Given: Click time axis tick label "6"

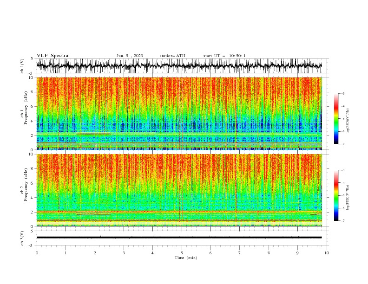Looking at the screenshot, I should pyautogui.click(x=210, y=253).
